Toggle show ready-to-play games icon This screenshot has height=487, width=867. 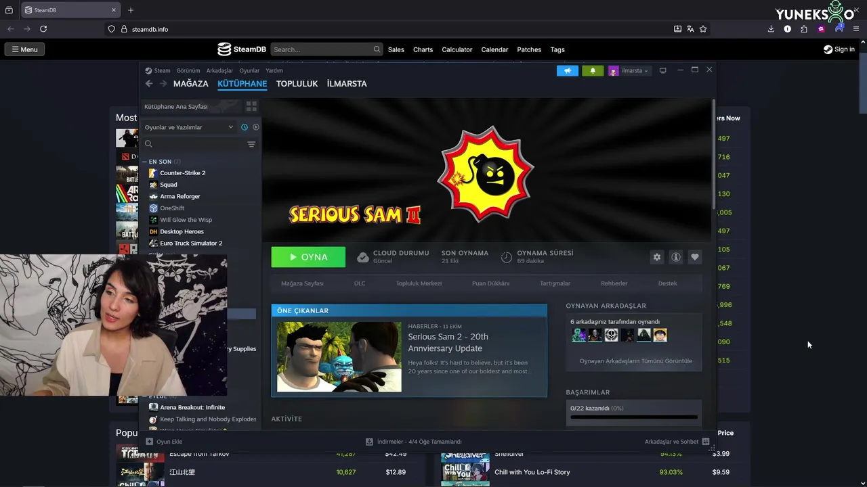pos(256,127)
